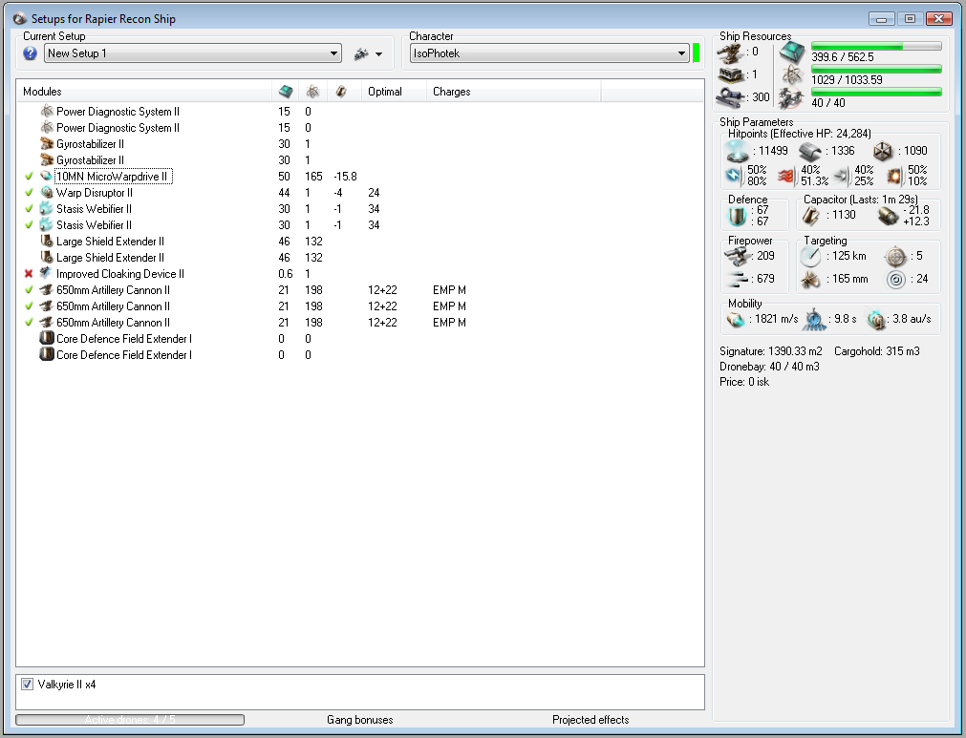
Task: Sort by the Charges column header
Action: tap(513, 92)
